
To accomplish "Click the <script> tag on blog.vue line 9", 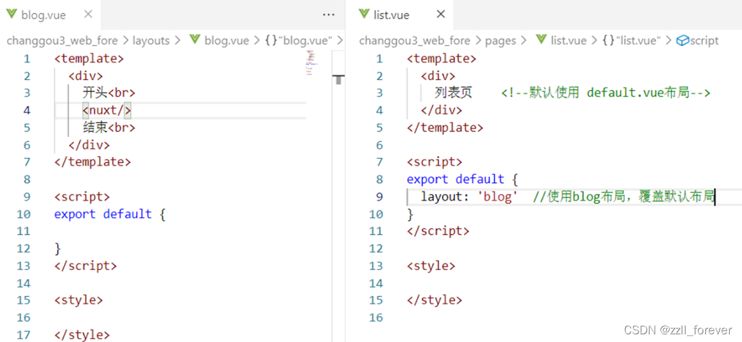I will [x=82, y=196].
